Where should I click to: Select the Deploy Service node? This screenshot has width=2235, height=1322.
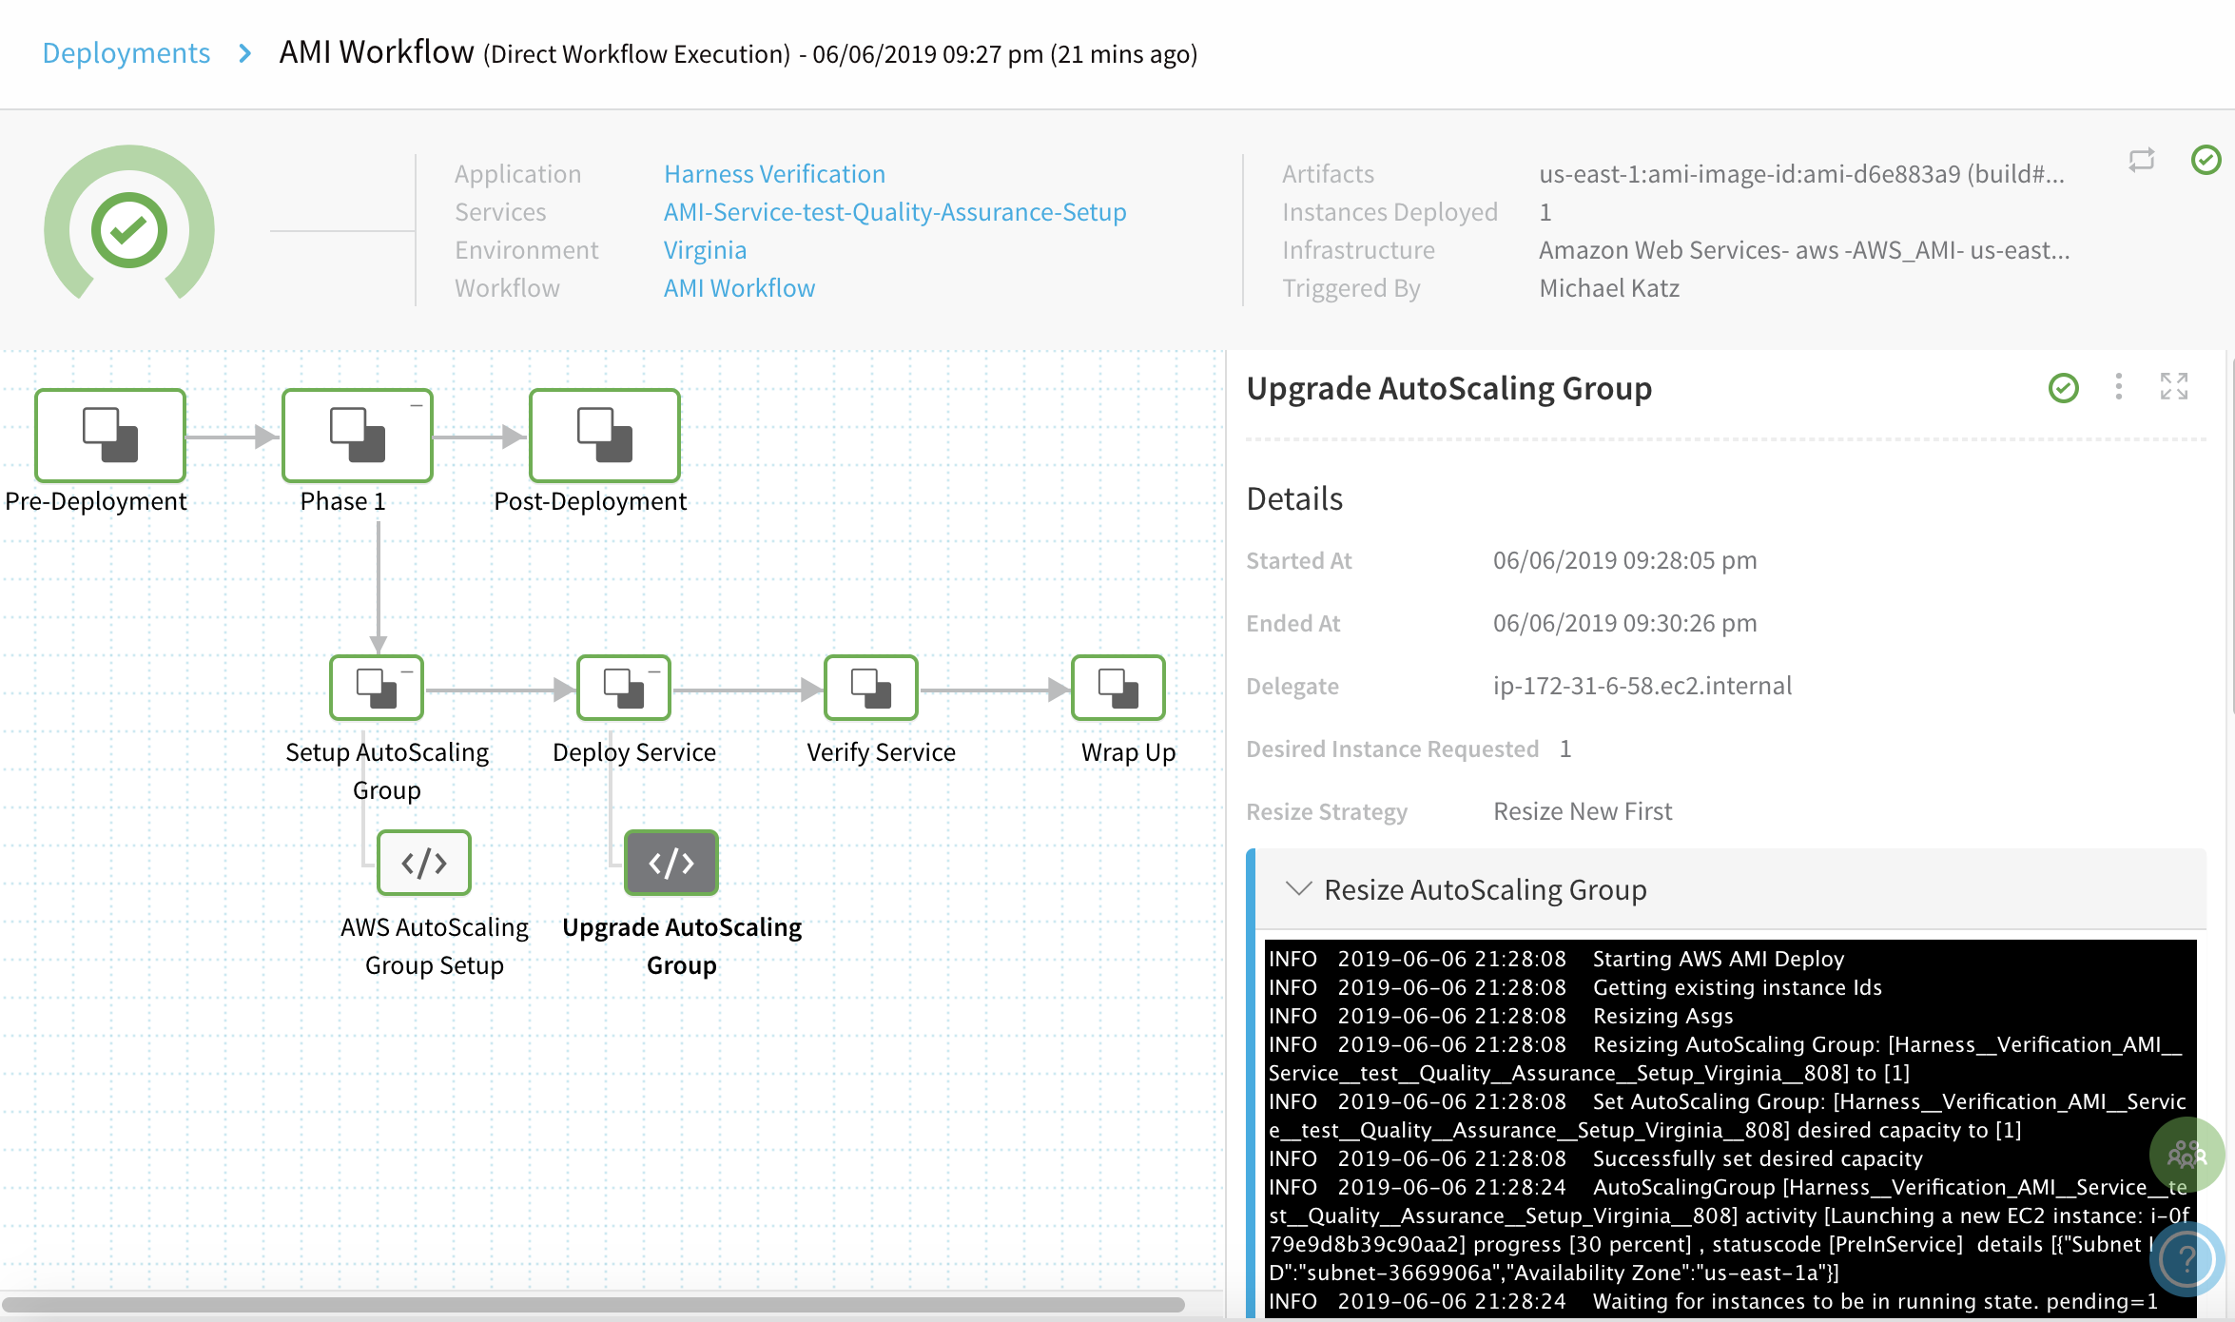pyautogui.click(x=624, y=687)
